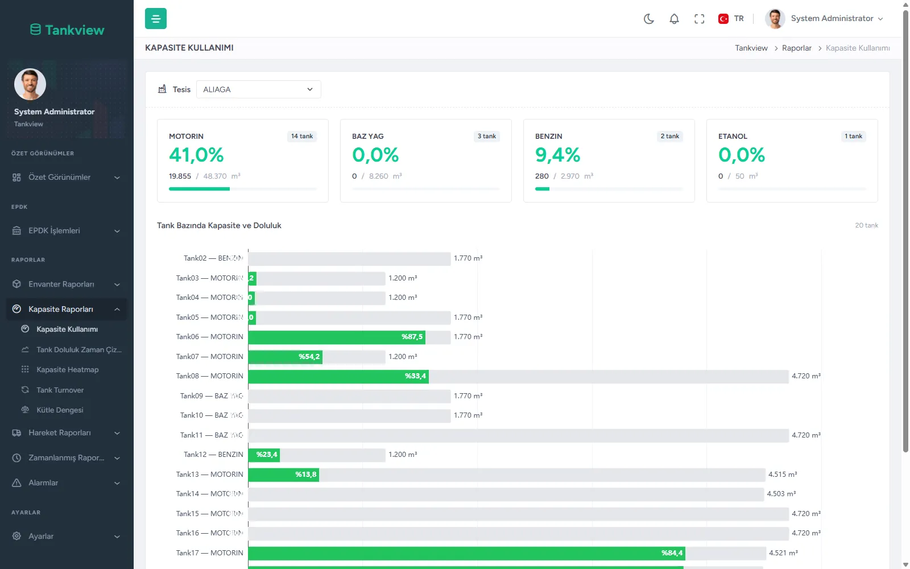Click Tank07 MOTORIN %54,2 bar
The height and width of the screenshot is (569, 910).
pyautogui.click(x=286, y=357)
